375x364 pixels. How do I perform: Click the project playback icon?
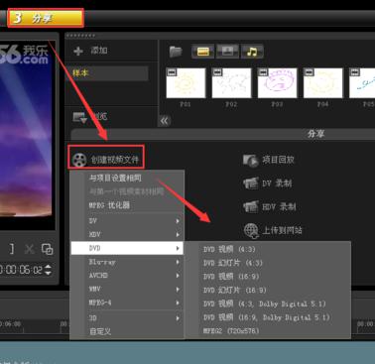click(x=250, y=161)
